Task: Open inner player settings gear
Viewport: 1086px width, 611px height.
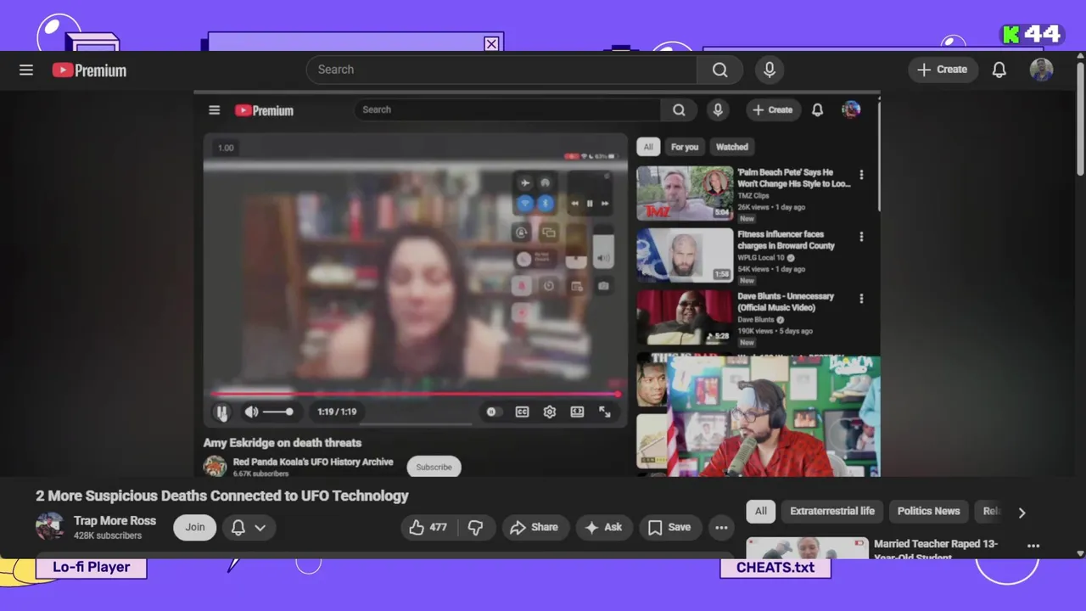Action: (x=550, y=412)
